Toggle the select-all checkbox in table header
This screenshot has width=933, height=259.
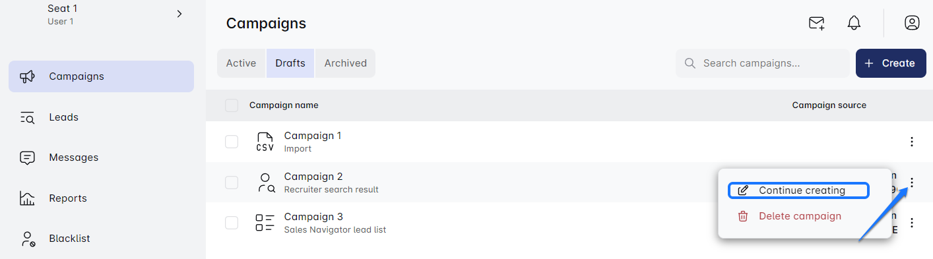click(232, 105)
